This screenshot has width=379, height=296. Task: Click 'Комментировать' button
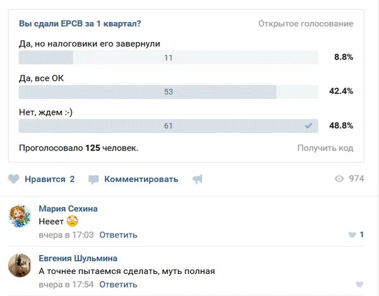(141, 179)
